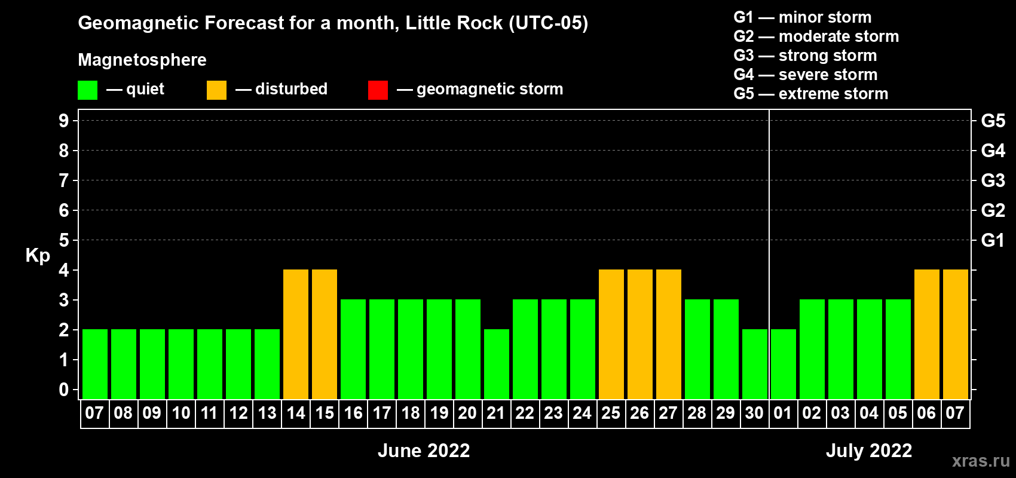Click the 'G1' right axis label
The image size is (1016, 478).
[993, 240]
